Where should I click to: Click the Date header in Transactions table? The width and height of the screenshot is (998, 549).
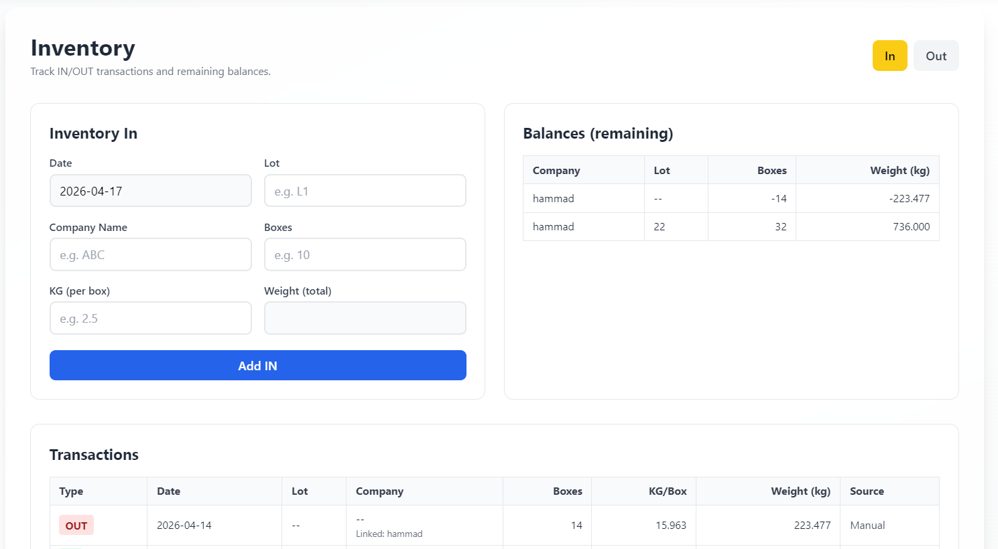click(214, 491)
